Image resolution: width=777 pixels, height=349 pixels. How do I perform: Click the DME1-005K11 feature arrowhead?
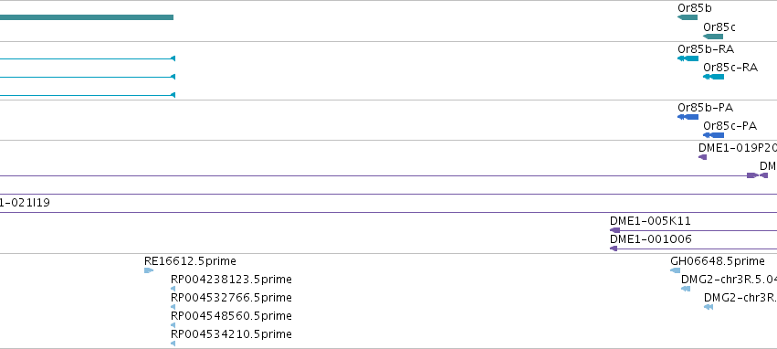click(615, 230)
